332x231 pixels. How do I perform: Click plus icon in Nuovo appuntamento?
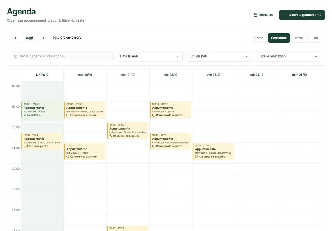(x=285, y=15)
